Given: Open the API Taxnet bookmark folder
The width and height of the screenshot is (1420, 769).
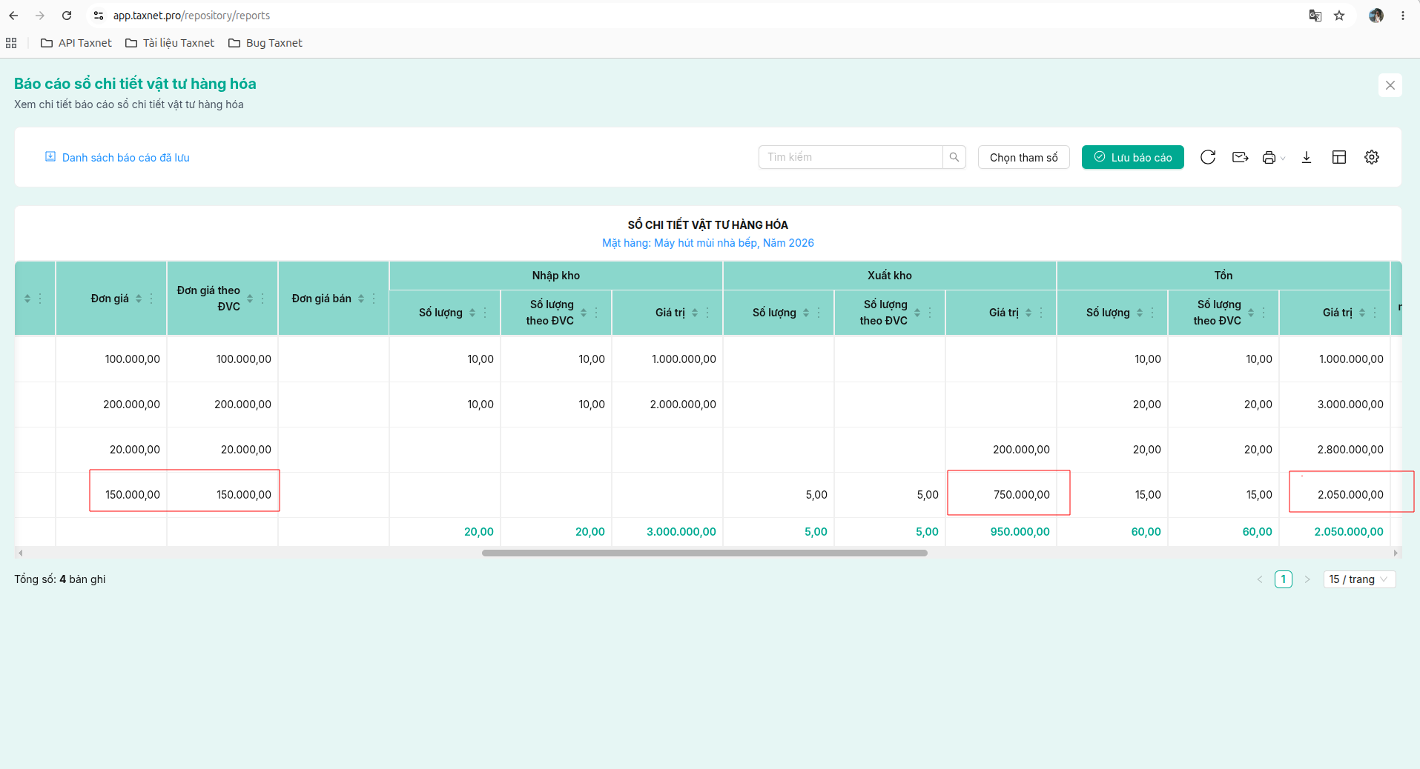Looking at the screenshot, I should (76, 43).
